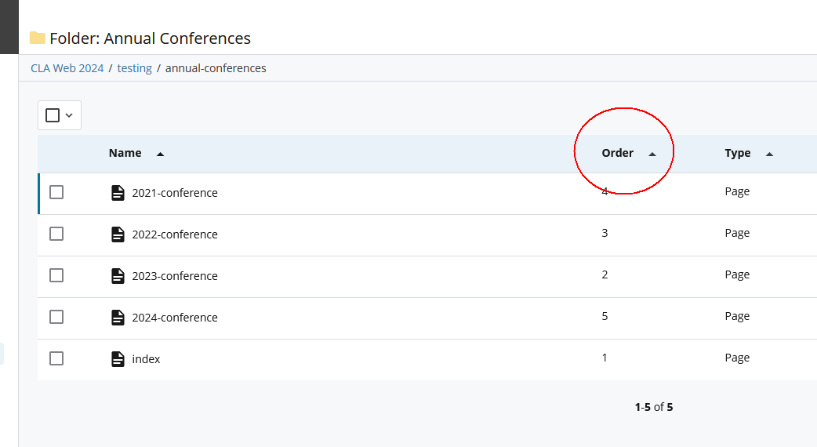Toggle the 2024-conference checkbox

tap(56, 317)
